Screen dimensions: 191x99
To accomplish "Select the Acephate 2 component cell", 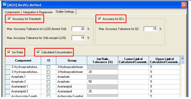I will click(25, 82).
